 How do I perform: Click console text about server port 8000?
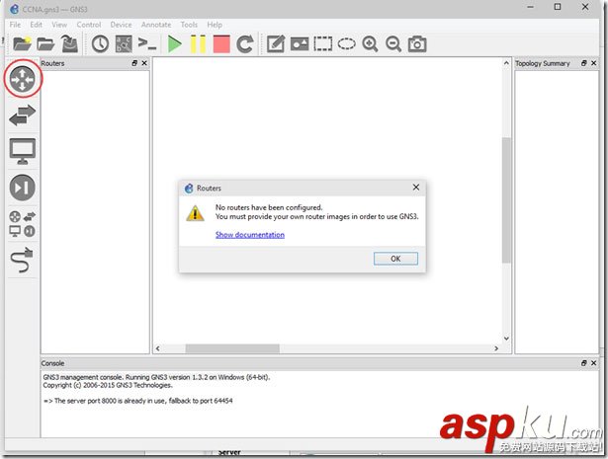(138, 401)
